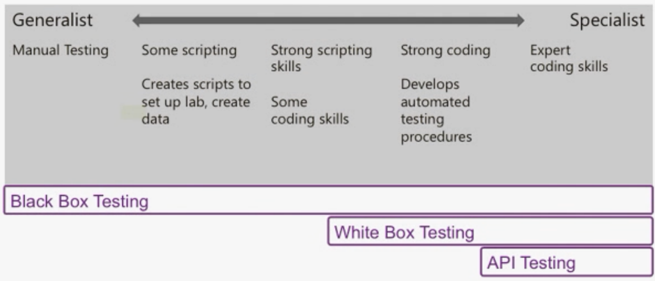This screenshot has width=655, height=281.
Task: Click the left arrowhead of the spectrum arrow
Action: [x=137, y=20]
